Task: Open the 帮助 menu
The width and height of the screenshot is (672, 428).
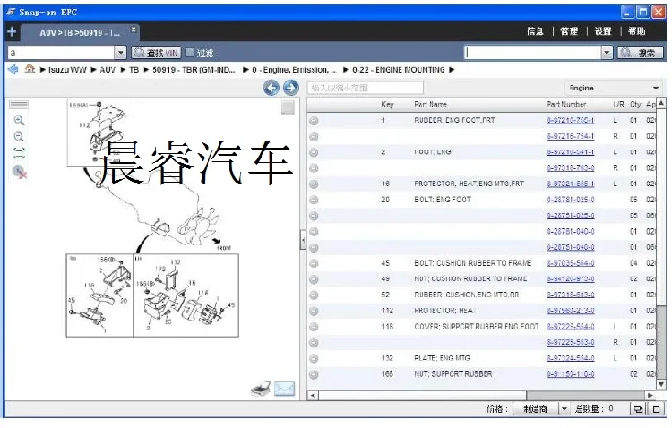Action: 636,31
